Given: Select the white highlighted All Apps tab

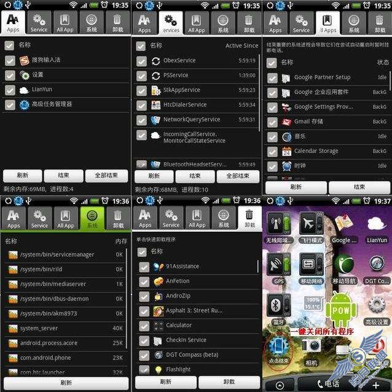Looking at the screenshot, I should tap(327, 23).
